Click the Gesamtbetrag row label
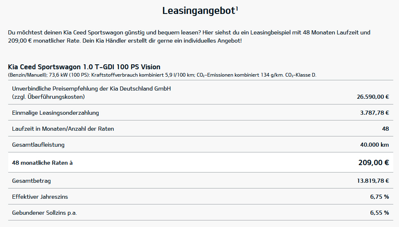The image size is (399, 227). point(32,181)
